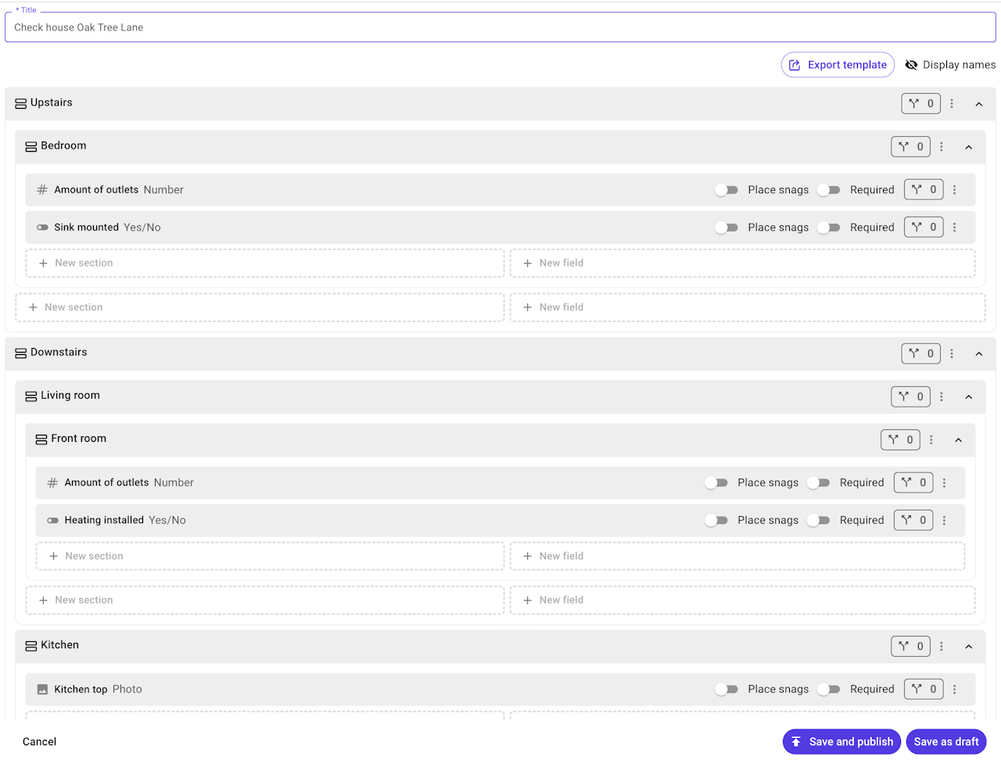Click the branch logic counter on Downstairs section

click(920, 353)
